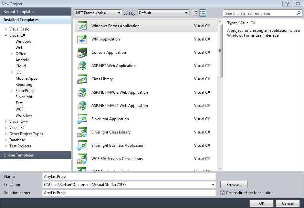The width and height of the screenshot is (304, 208).
Task: Select the WCF category
Action: (20, 109)
